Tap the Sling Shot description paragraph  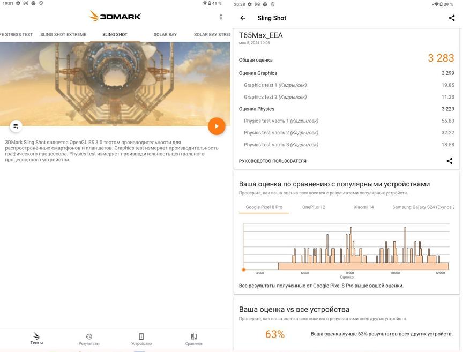coord(111,151)
